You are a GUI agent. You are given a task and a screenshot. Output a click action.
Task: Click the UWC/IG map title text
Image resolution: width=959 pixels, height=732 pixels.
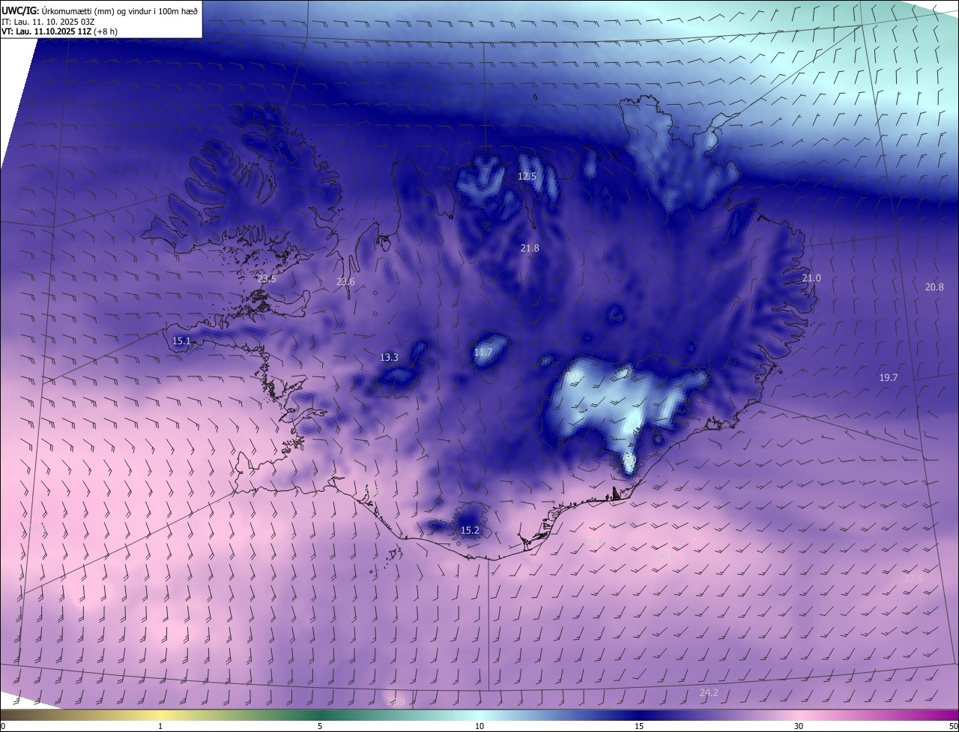(x=101, y=11)
